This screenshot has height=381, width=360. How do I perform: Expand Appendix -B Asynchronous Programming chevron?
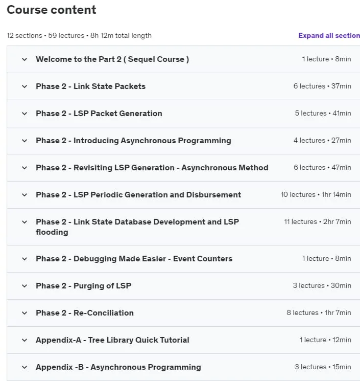coord(25,367)
